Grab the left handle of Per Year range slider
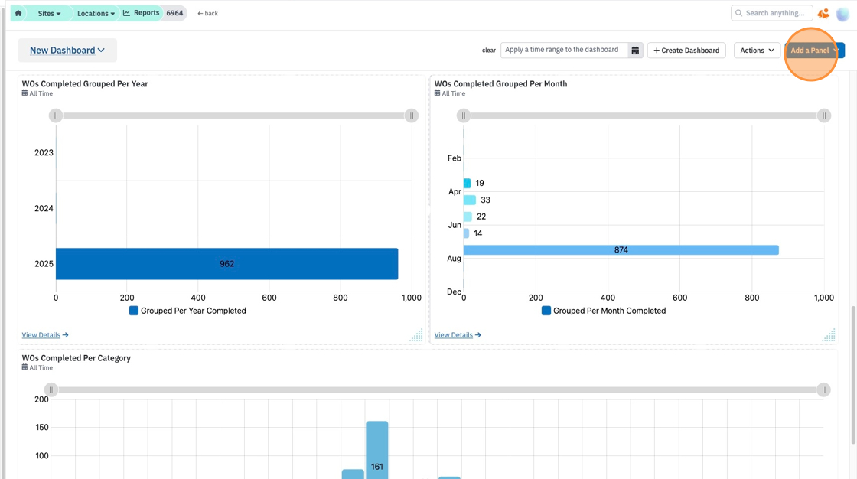 coord(56,116)
